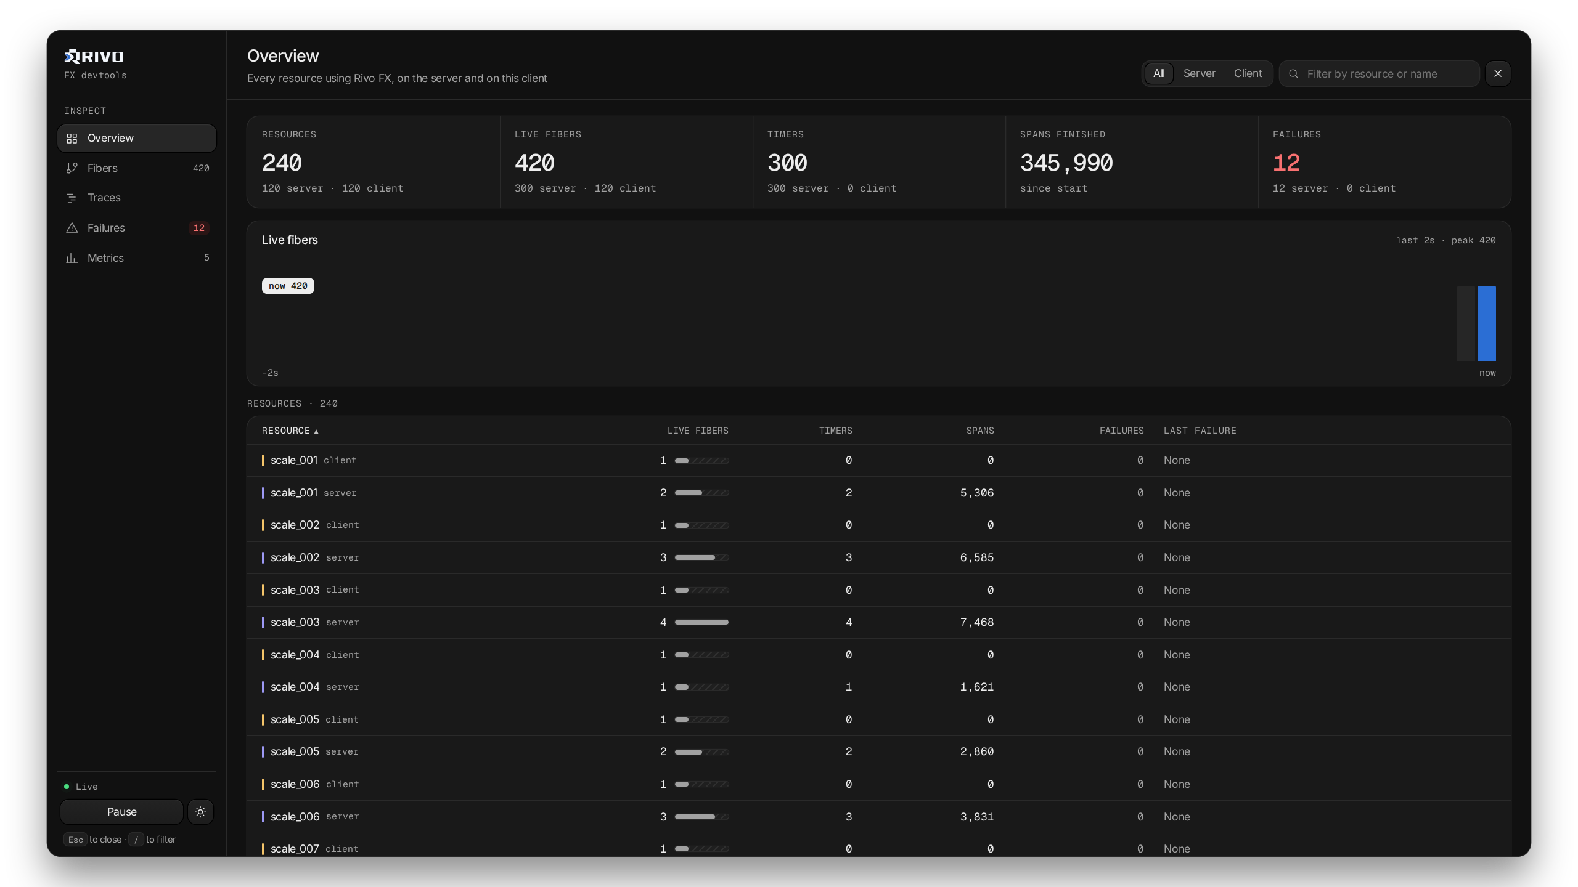The height and width of the screenshot is (887, 1578).
Task: Select the scale_002 client row
Action: point(879,525)
